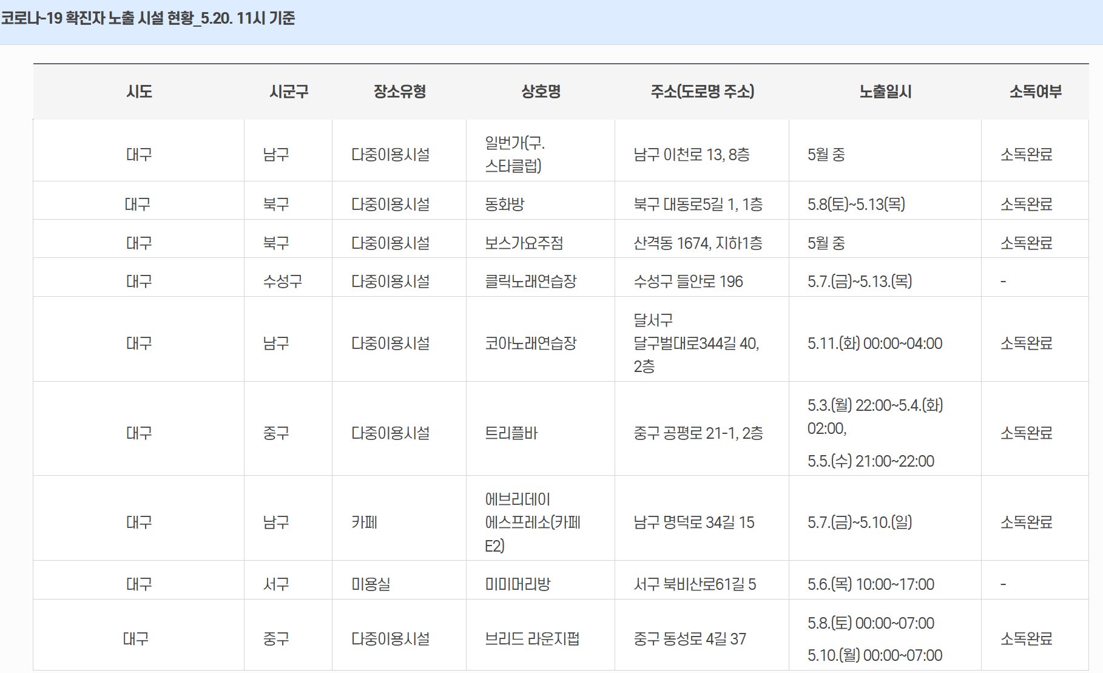This screenshot has width=1103, height=673.
Task: Select the 동화방 business name cell
Action: tap(504, 205)
